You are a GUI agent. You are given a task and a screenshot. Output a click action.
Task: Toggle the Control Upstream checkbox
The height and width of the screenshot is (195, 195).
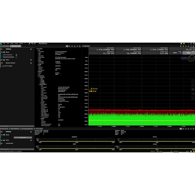click(x=16, y=55)
